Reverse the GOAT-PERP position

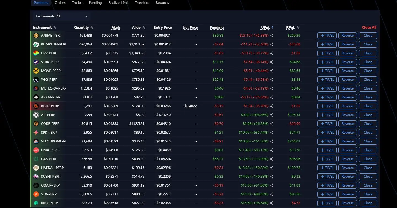click(x=348, y=185)
